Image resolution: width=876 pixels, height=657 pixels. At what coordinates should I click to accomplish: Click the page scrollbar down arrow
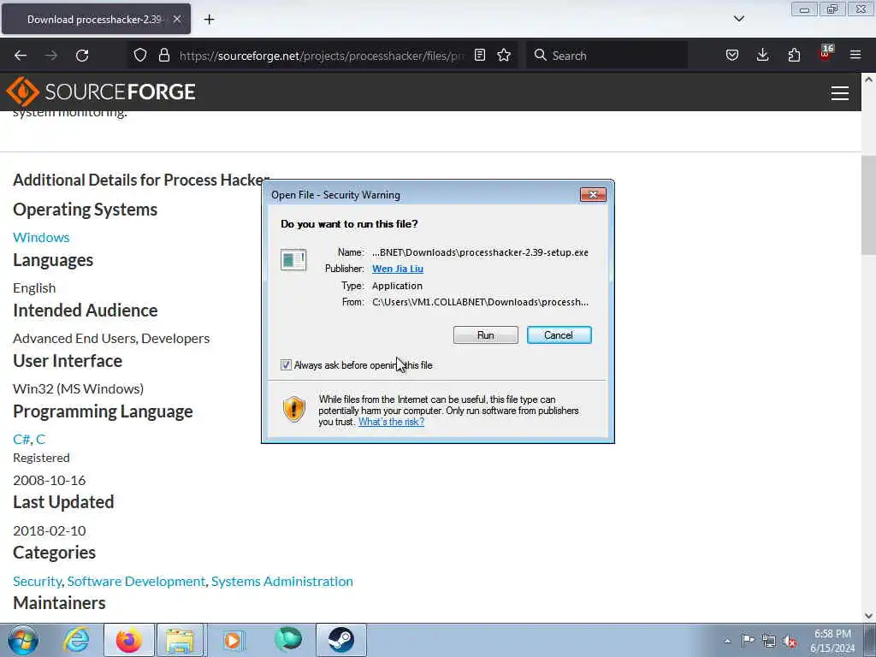(x=868, y=616)
